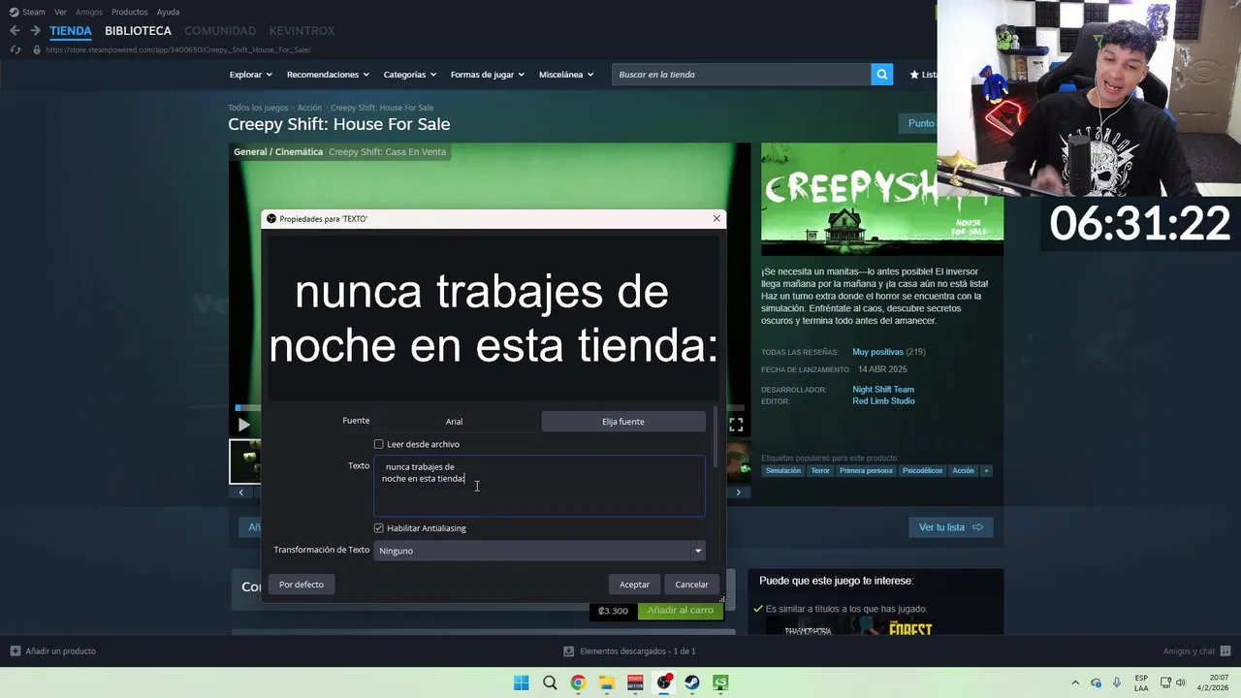The width and height of the screenshot is (1241, 698).
Task: Open the green S app on the taskbar
Action: (720, 682)
